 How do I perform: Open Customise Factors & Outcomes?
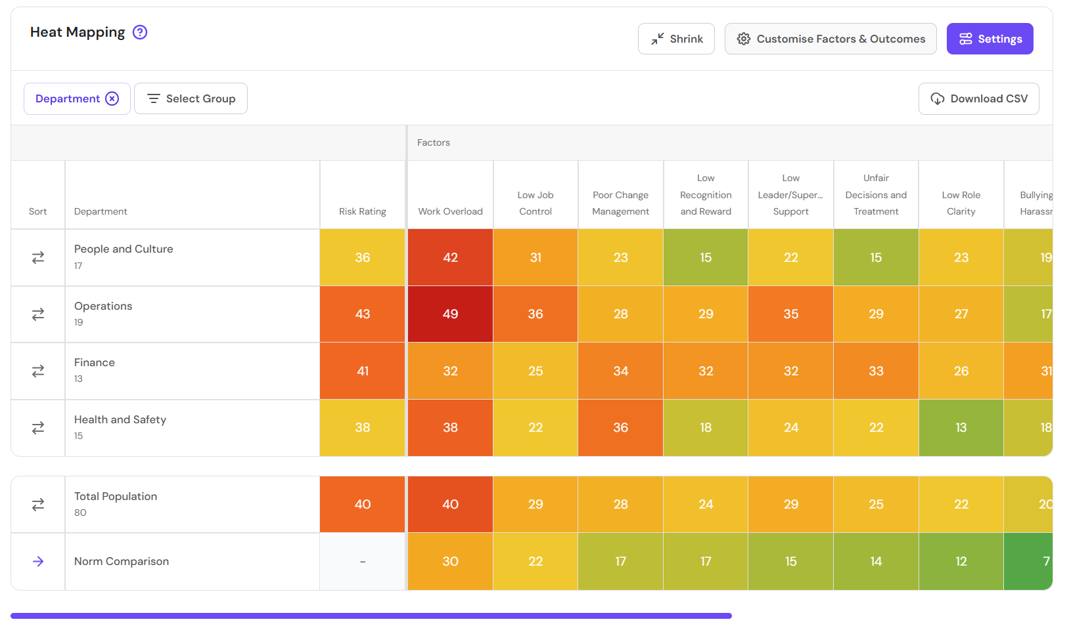pos(830,39)
